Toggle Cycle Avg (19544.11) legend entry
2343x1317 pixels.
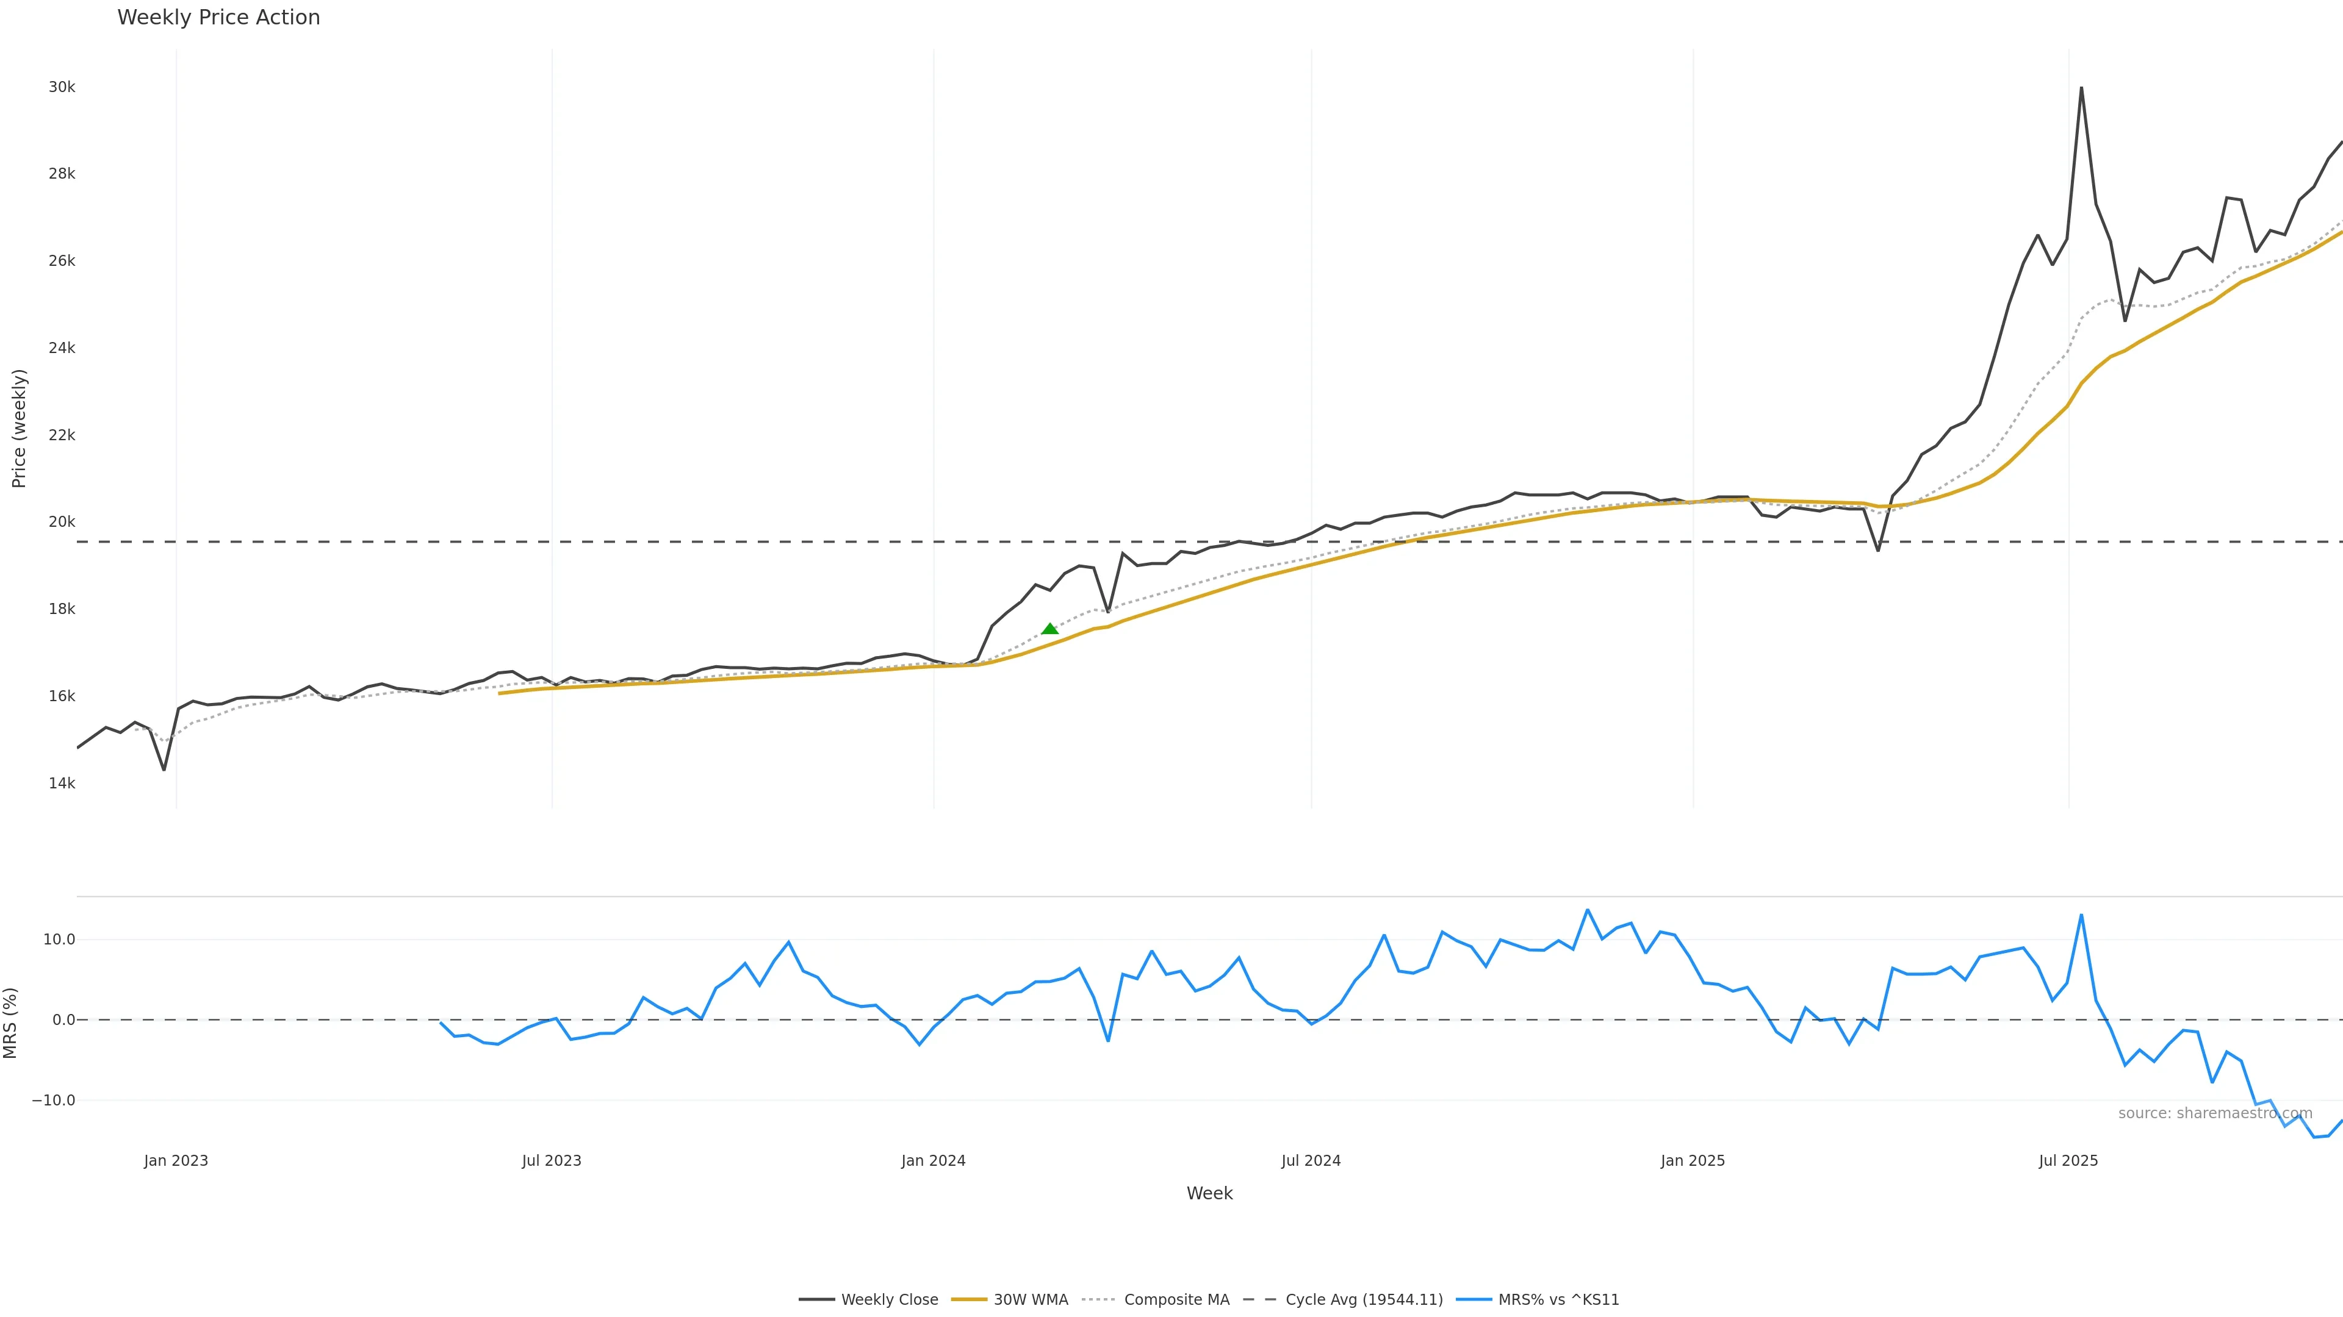1364,1300
